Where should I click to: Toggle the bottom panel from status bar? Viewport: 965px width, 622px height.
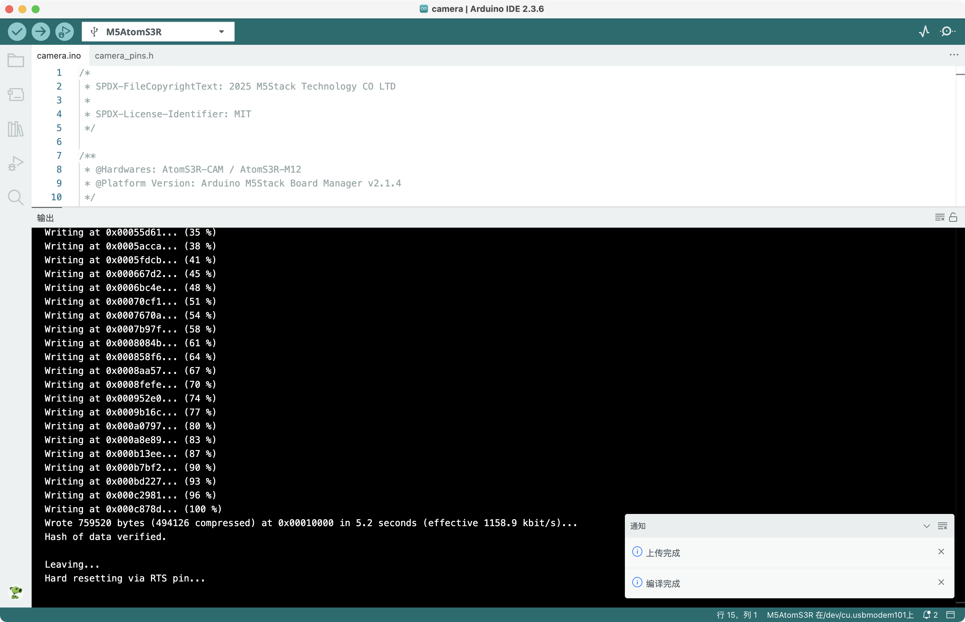click(951, 615)
